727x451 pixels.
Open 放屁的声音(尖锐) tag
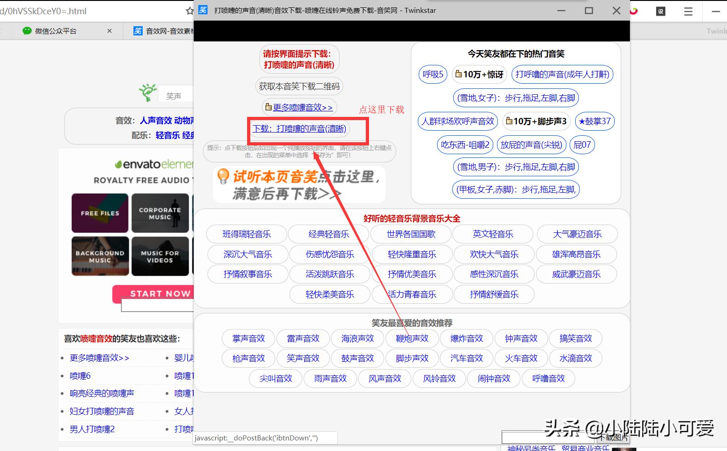(531, 145)
